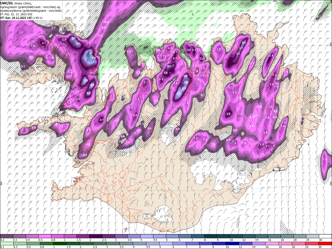Screen dimensions: 332x249
Task: Click the 6.7 precipitation value on the map
Action: tap(94, 58)
